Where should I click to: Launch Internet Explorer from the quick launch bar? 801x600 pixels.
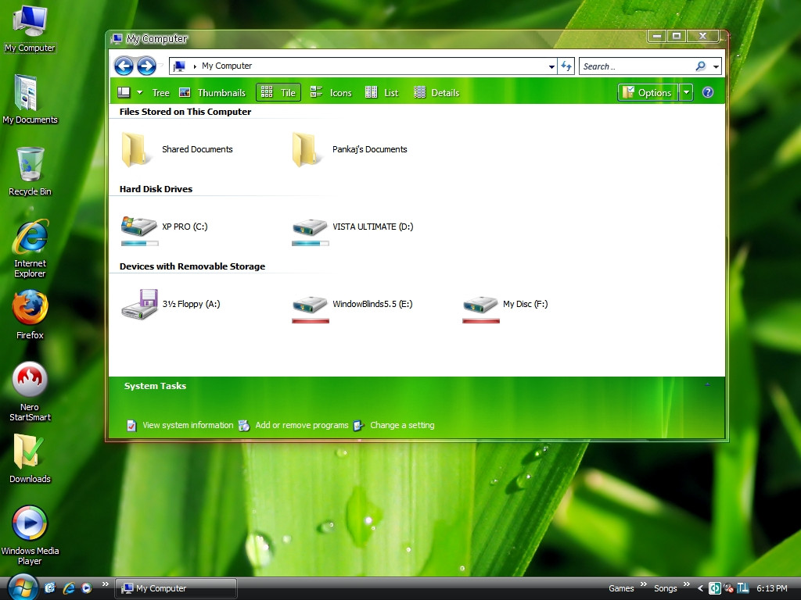[69, 588]
